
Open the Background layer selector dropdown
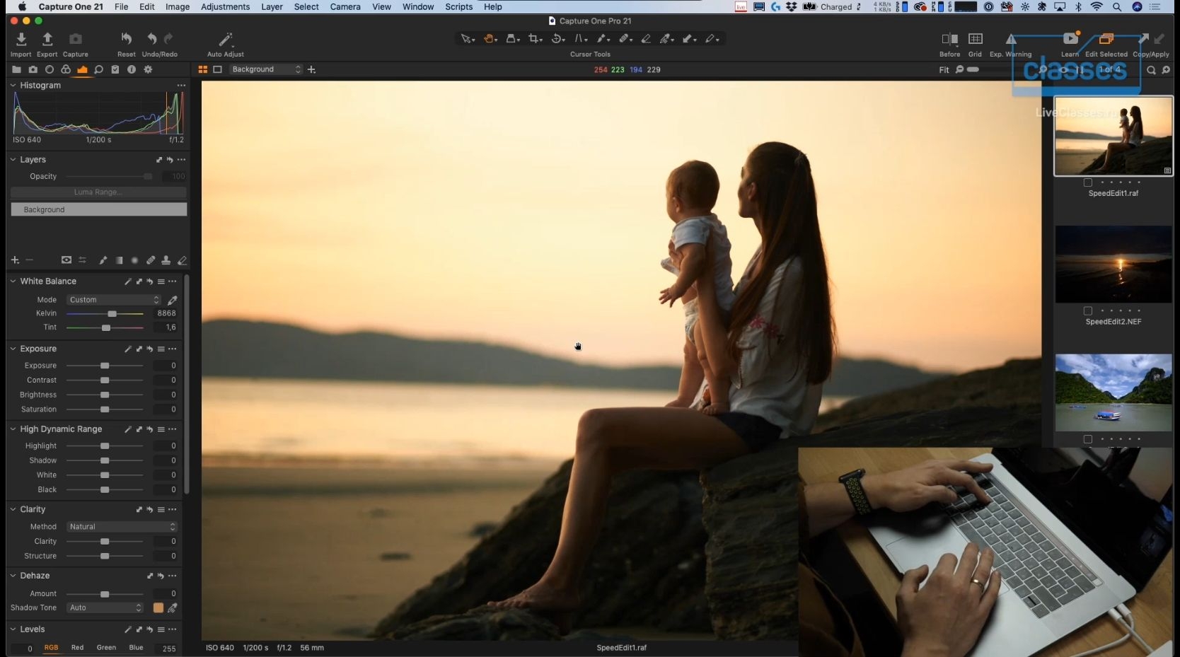click(266, 69)
